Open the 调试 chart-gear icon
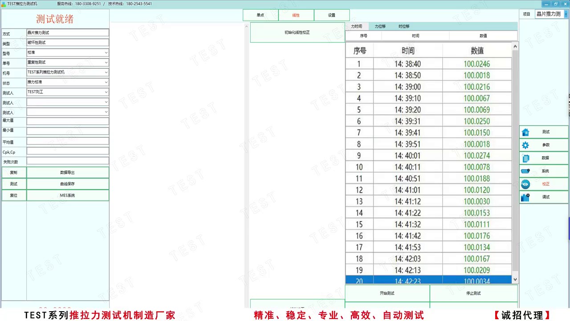570x321 pixels. click(x=525, y=197)
